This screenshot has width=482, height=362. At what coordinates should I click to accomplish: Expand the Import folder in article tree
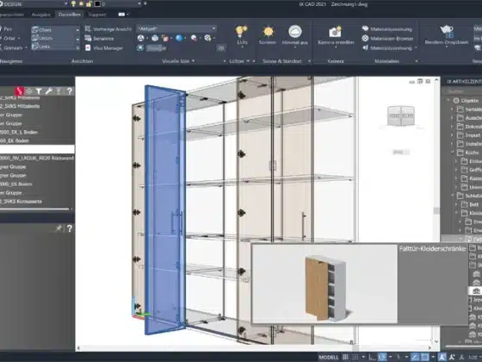pos(453,135)
